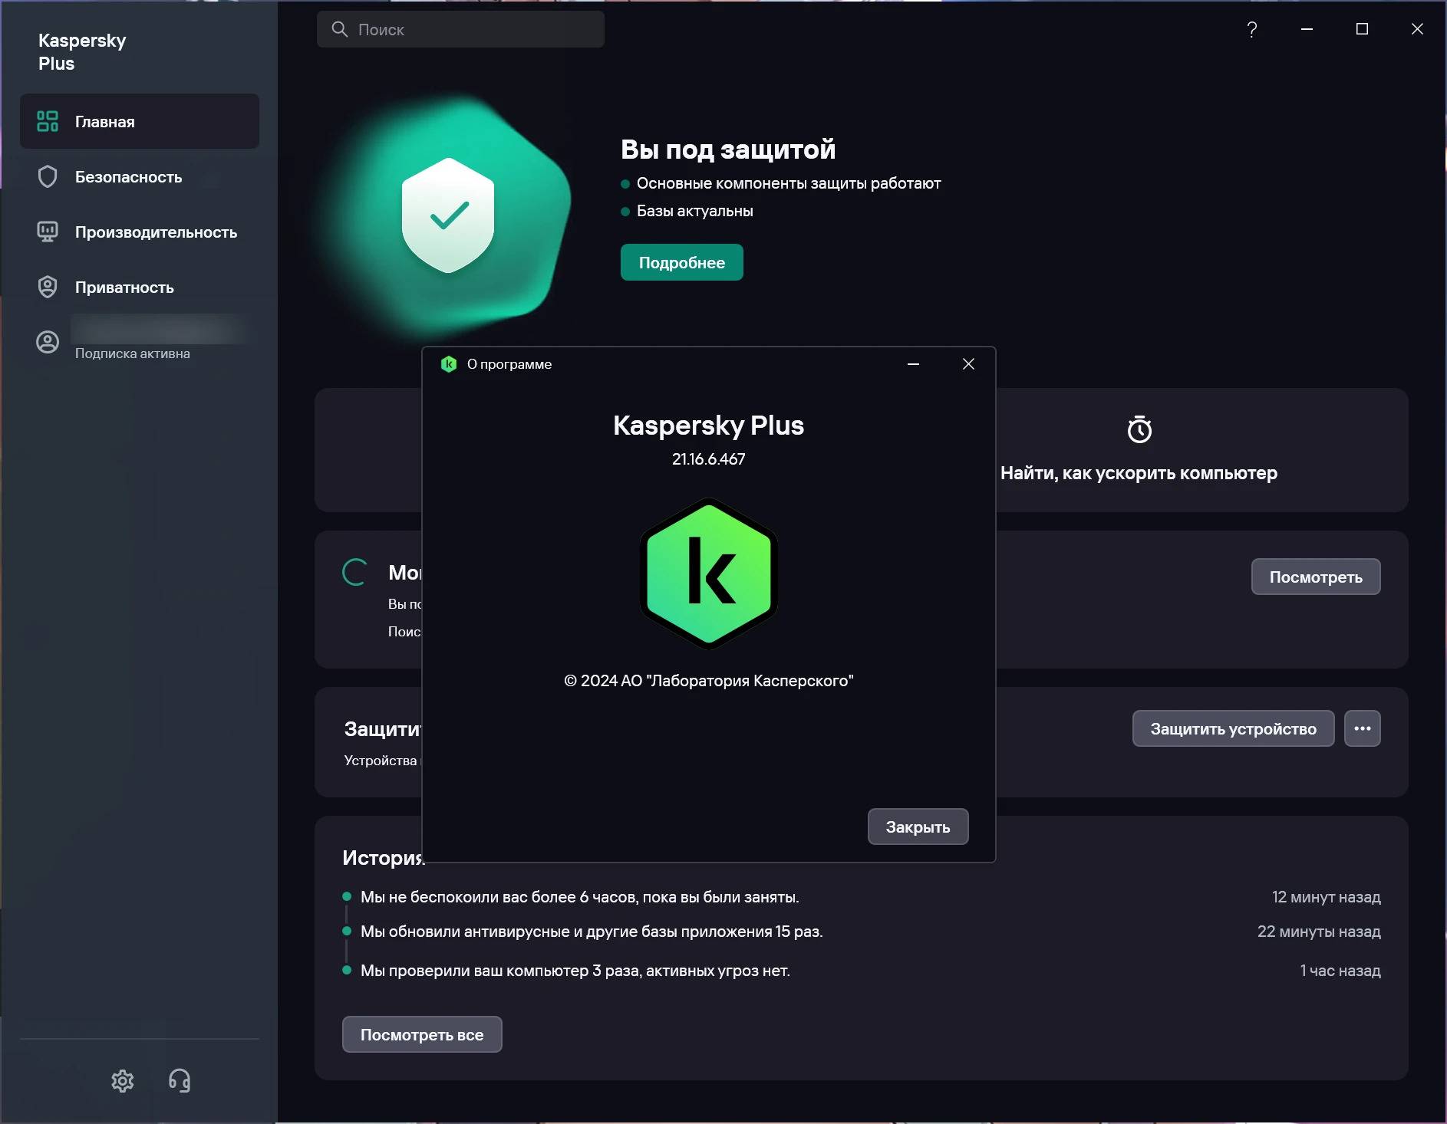Click the Поиск search field
The height and width of the screenshot is (1124, 1447).
coord(460,29)
